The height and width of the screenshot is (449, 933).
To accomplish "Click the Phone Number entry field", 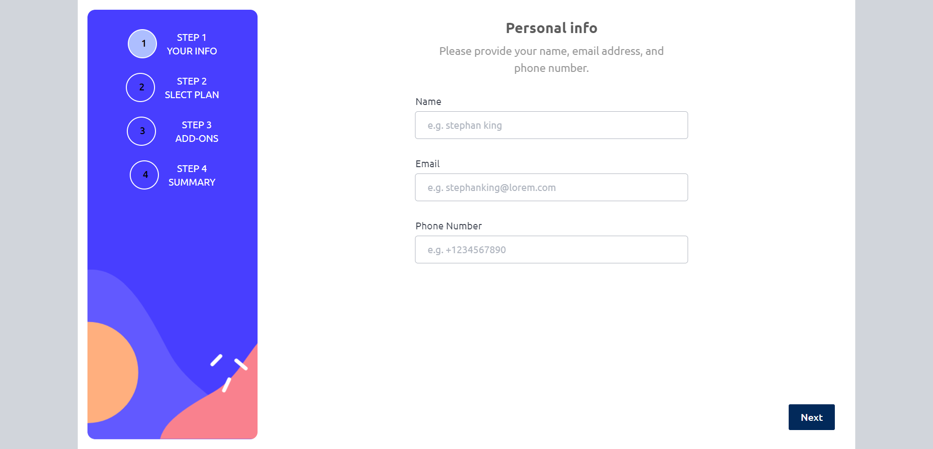I will coord(551,249).
